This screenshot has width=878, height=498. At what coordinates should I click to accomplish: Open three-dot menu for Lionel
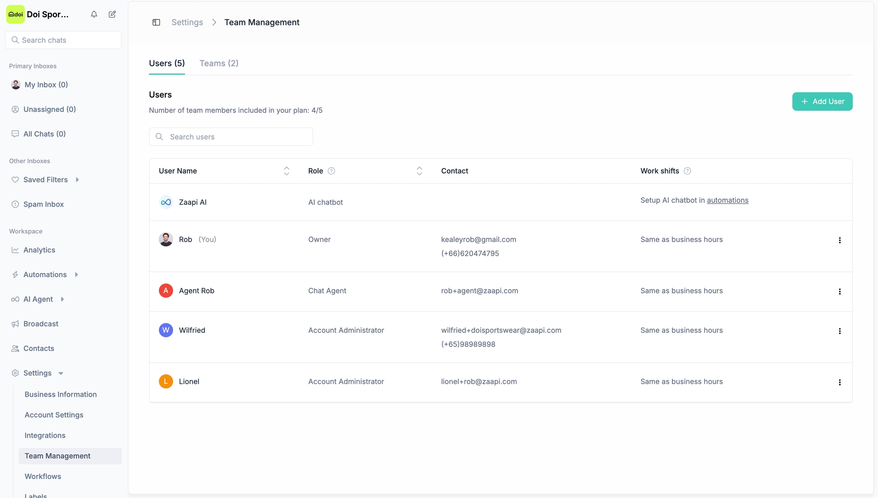pos(840,382)
